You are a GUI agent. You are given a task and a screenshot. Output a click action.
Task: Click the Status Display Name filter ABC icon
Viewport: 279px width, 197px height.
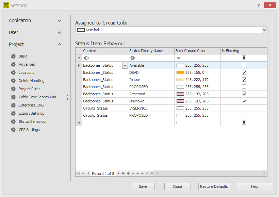click(132, 58)
